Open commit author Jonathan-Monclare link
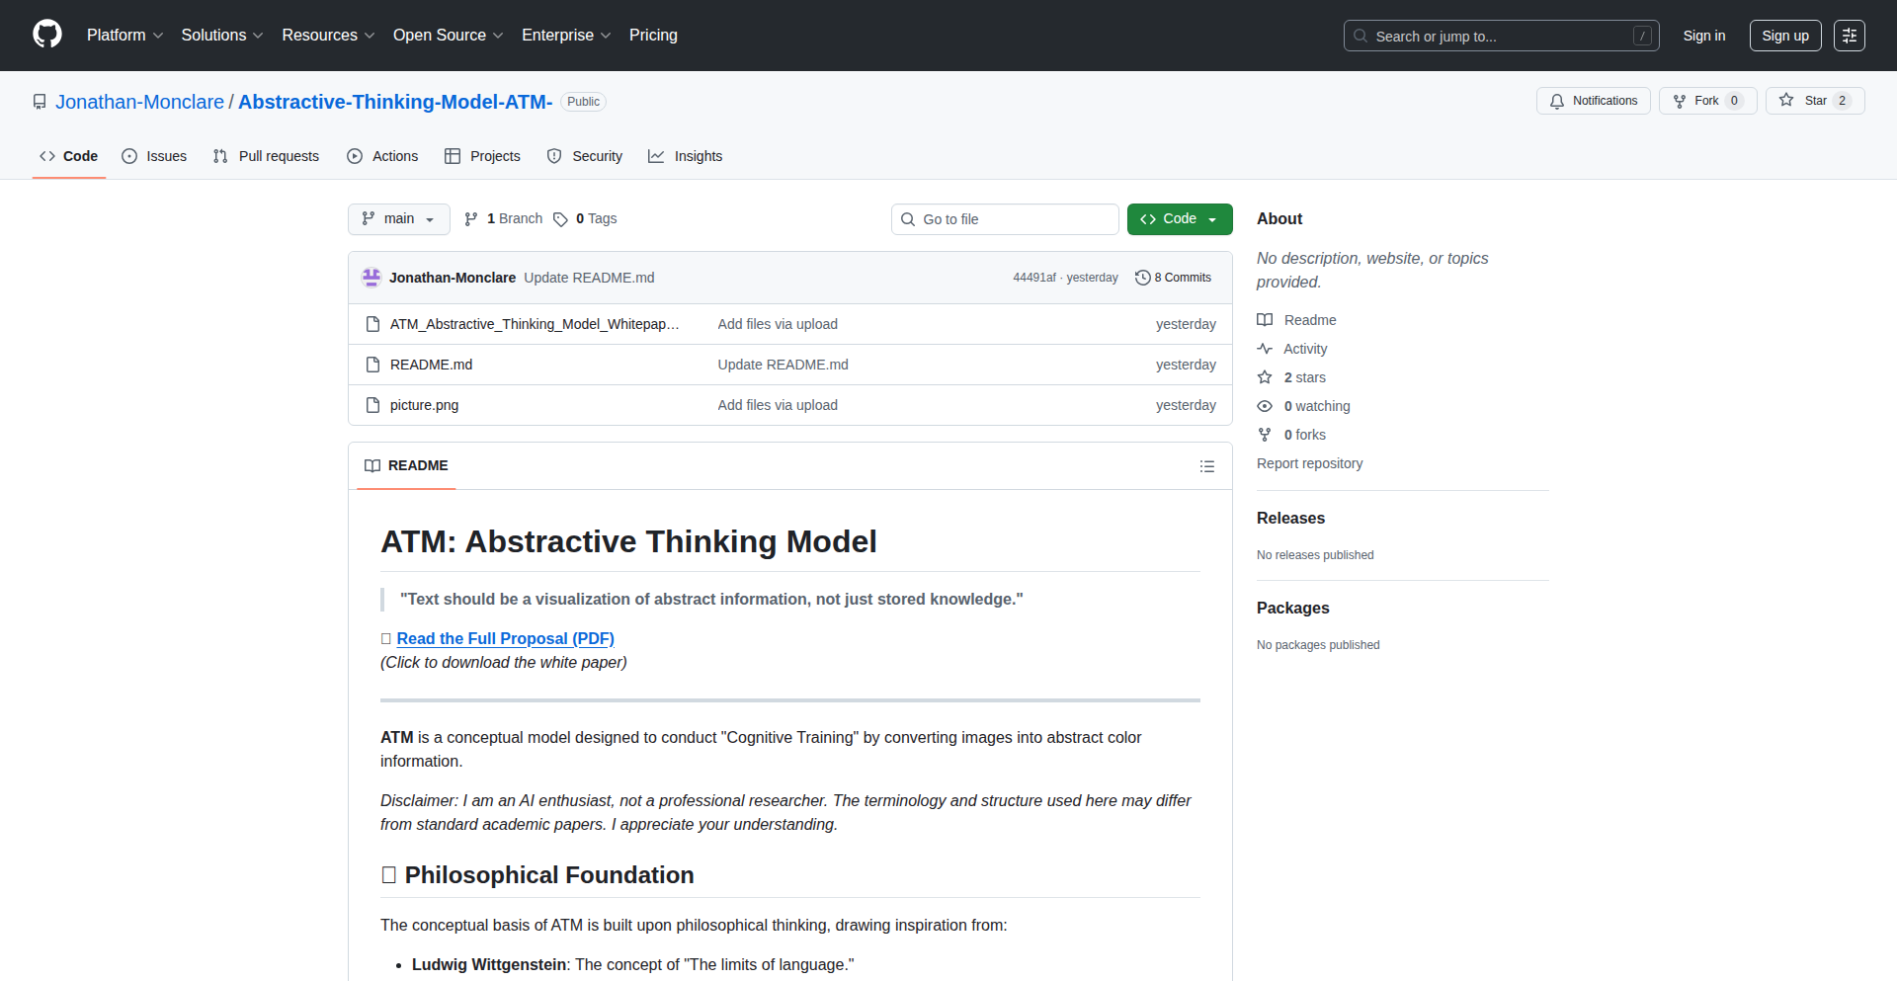 [x=453, y=278]
